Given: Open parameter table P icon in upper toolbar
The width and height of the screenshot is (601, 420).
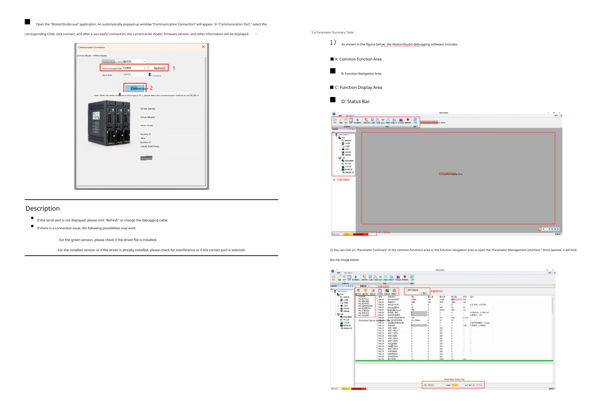Looking at the screenshot, I should click(x=366, y=120).
